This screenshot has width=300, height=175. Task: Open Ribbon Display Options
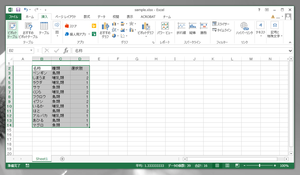coord(267,10)
